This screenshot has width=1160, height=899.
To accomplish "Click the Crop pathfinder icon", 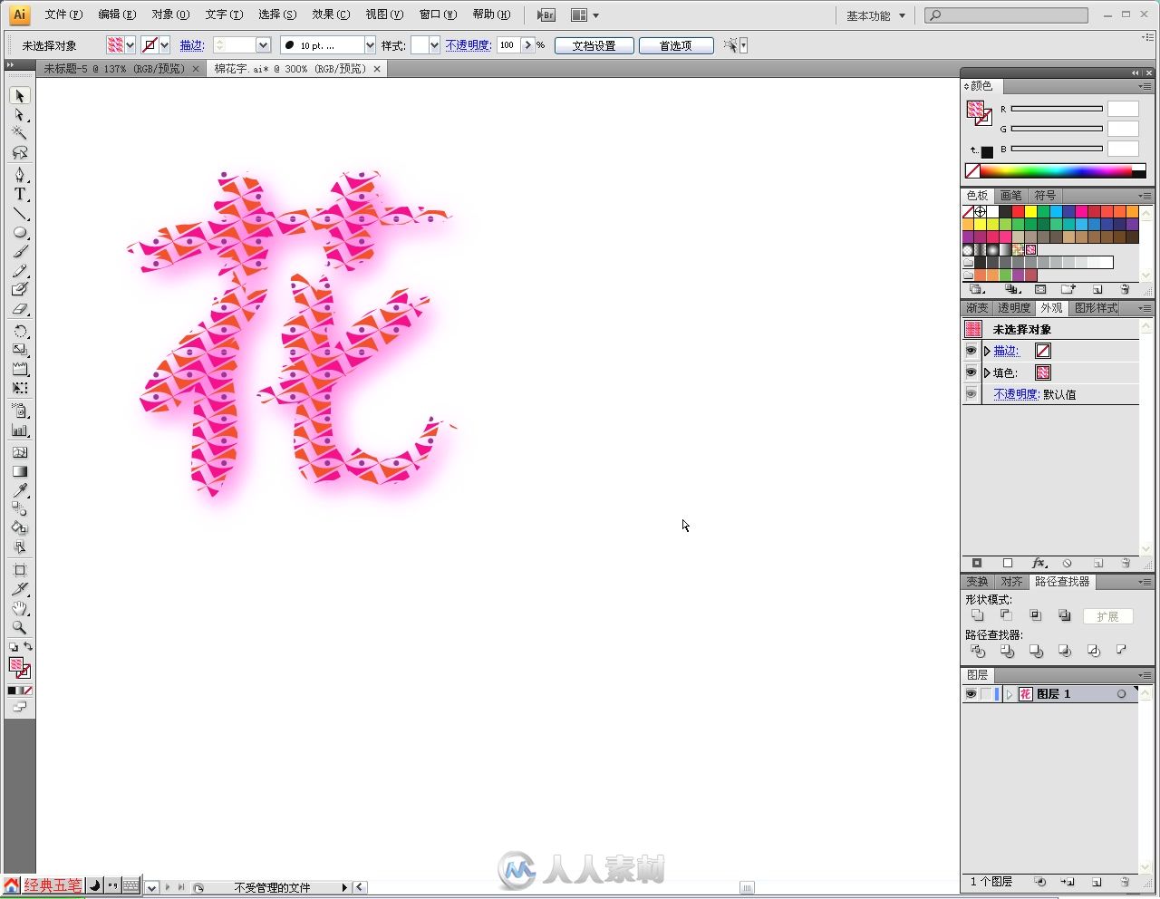I will pyautogui.click(x=1064, y=651).
